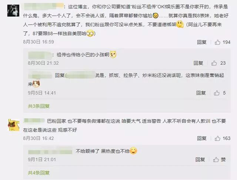Reply to the comment posted 8月30日 16:59
The height and width of the screenshot is (180, 237).
click(202, 42)
